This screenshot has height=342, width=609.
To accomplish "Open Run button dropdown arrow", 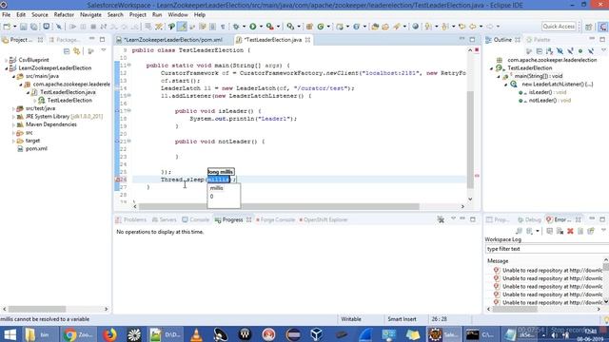I will [x=261, y=27].
